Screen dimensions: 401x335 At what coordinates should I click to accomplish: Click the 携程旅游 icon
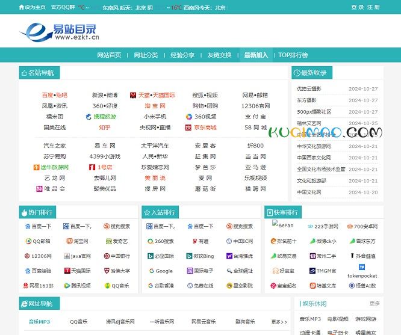tap(89, 117)
